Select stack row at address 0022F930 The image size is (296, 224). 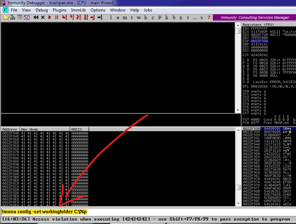[269, 129]
